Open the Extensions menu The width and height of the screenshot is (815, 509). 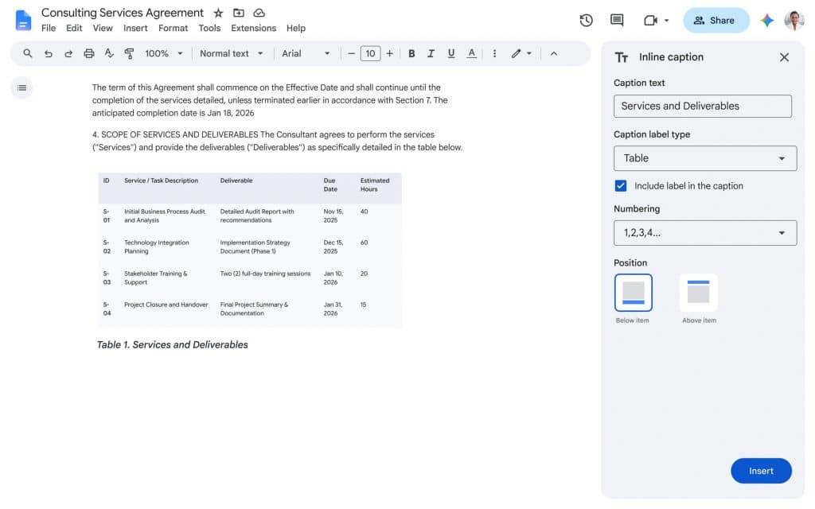pyautogui.click(x=254, y=28)
